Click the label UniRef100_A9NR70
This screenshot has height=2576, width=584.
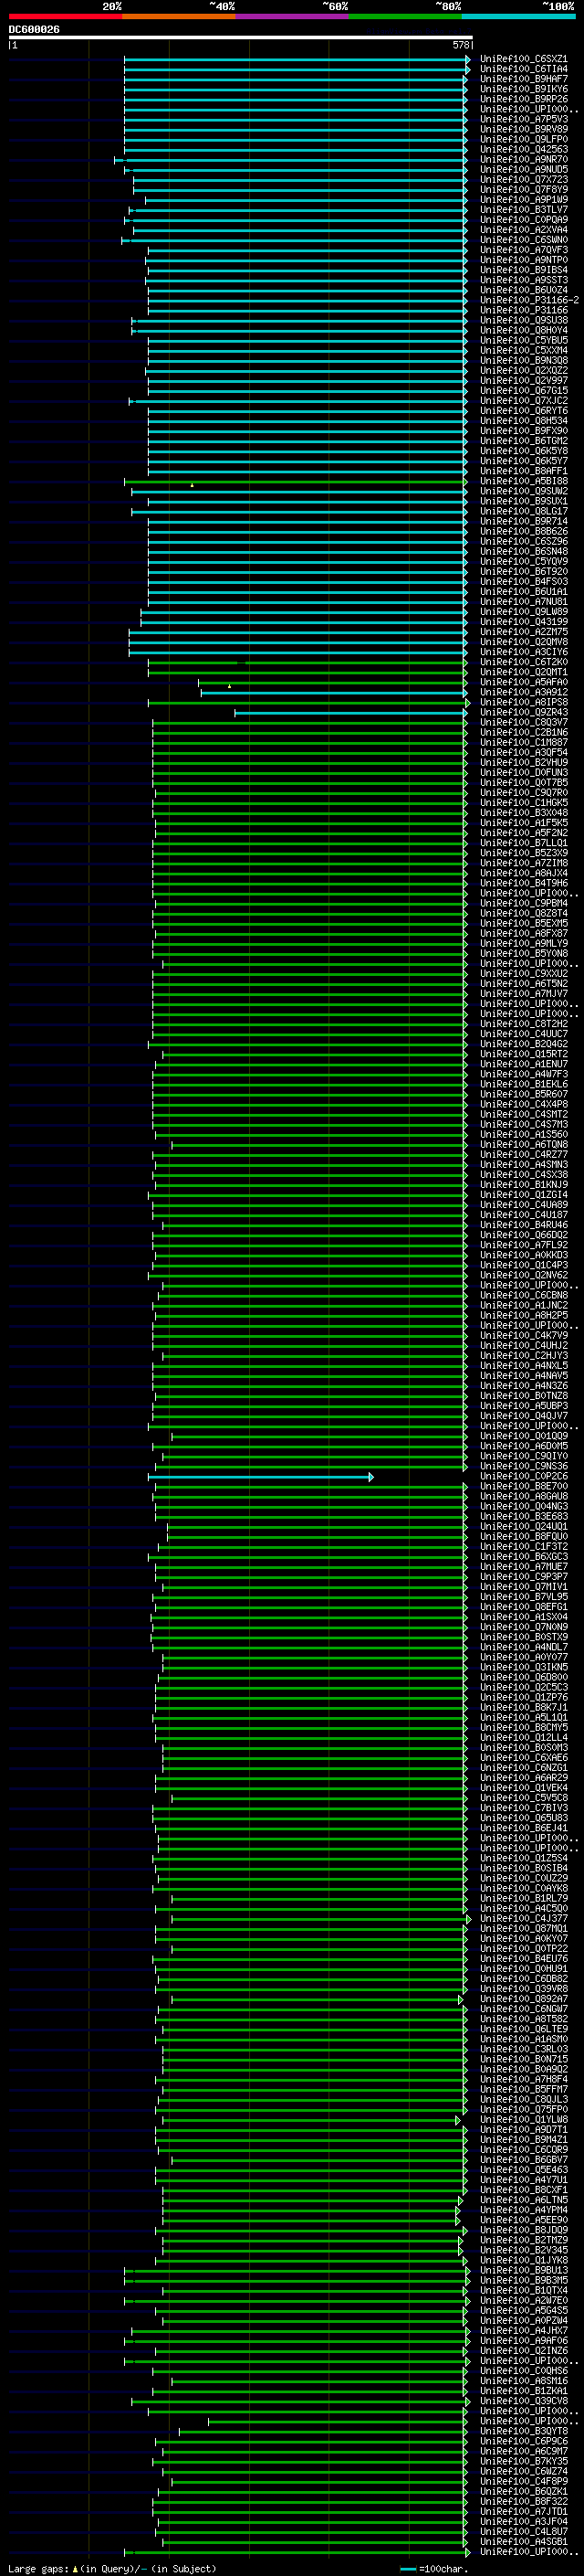523,160
